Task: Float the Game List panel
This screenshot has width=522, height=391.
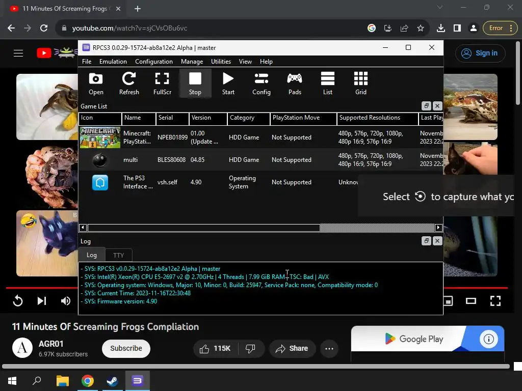Action: 426,106
